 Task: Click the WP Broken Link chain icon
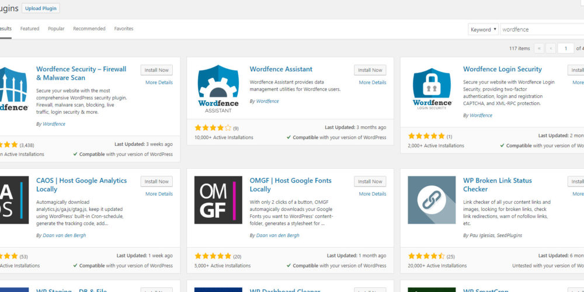(432, 200)
